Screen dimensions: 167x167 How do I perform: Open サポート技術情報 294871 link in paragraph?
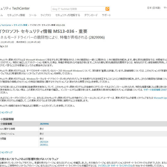[155, 90]
